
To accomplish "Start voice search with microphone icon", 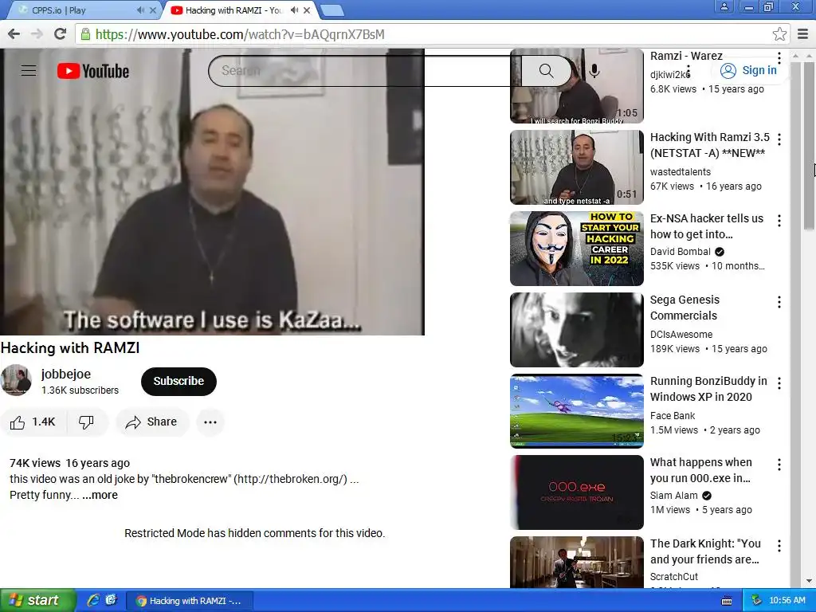I will (594, 71).
